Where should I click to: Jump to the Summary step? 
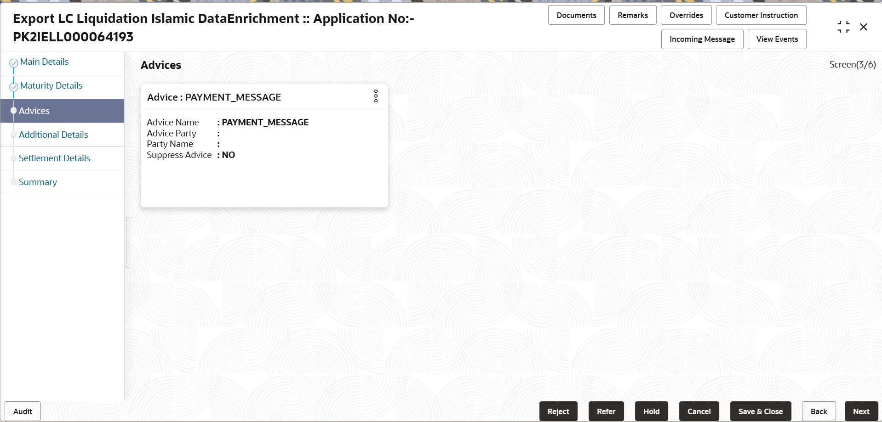pyautogui.click(x=38, y=182)
